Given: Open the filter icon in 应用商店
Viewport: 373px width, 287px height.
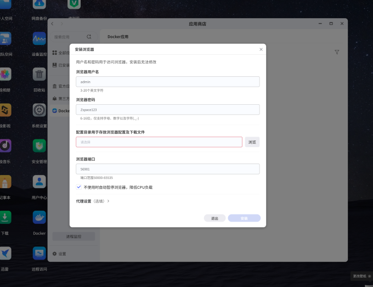Looking at the screenshot, I should pos(337,52).
